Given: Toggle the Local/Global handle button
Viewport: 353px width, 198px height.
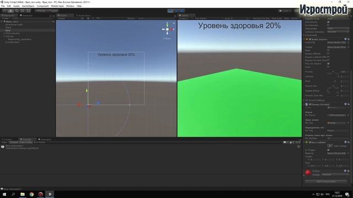Looking at the screenshot, I should [53, 11].
